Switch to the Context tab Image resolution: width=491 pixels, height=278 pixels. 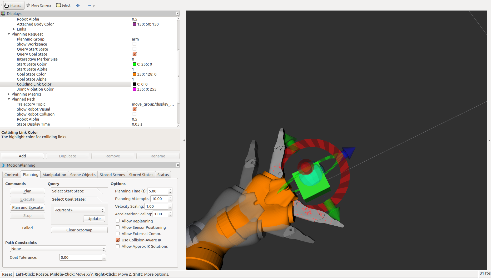(12, 175)
